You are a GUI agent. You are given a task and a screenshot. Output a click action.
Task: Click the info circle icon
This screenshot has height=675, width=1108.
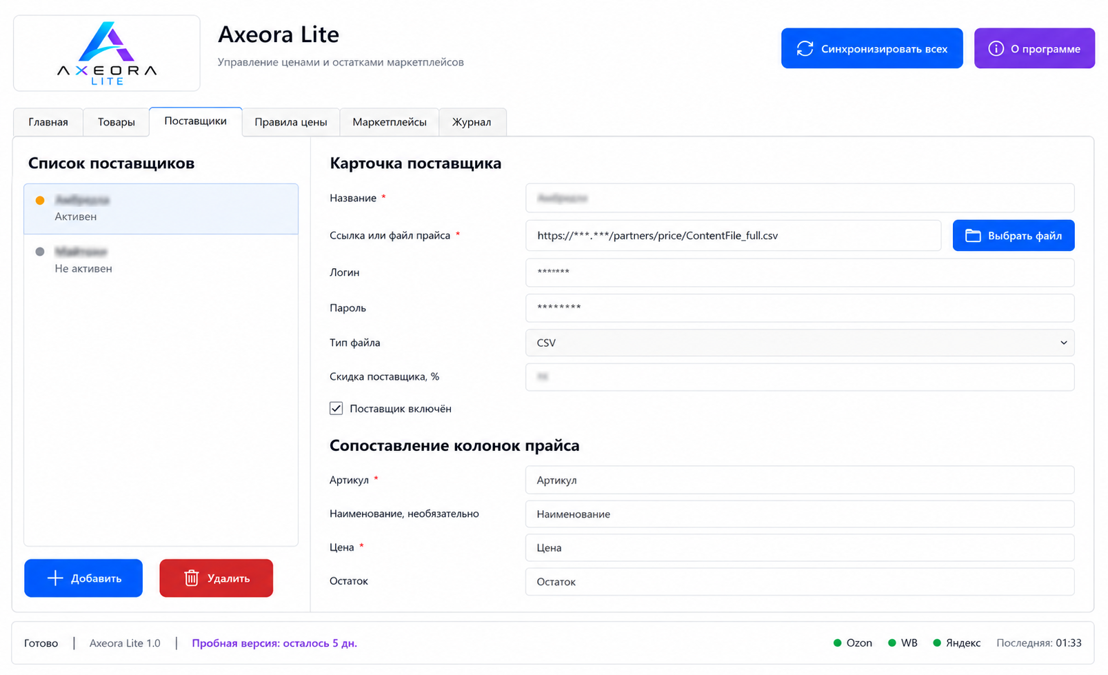click(996, 49)
